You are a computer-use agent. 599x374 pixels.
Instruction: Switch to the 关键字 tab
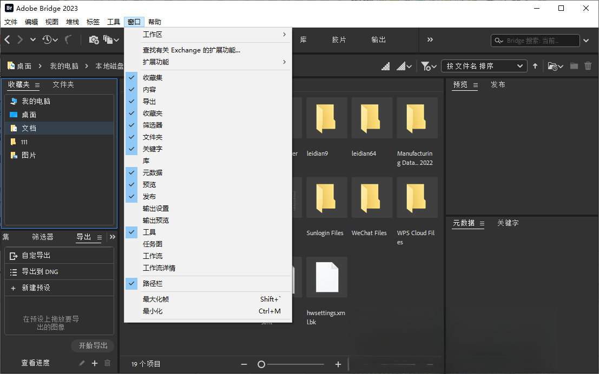point(508,223)
